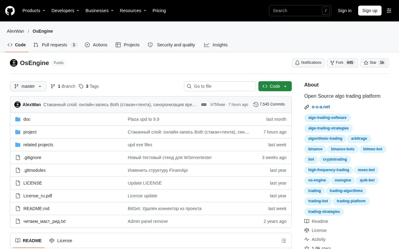
Task: Focus the Go to file field
Action: click(x=220, y=86)
